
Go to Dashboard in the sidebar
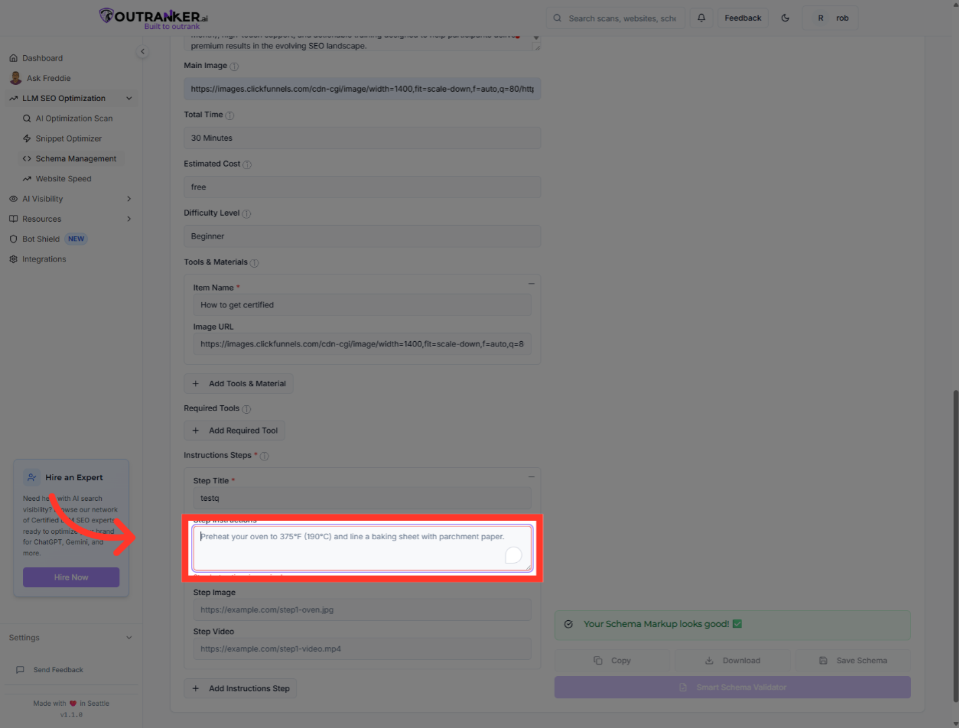42,58
